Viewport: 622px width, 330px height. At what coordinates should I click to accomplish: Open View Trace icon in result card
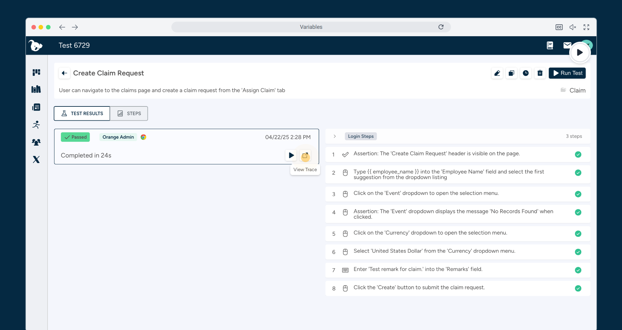[305, 156]
